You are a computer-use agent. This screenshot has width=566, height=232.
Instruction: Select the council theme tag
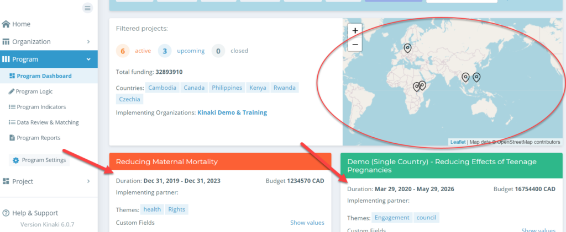pos(426,218)
